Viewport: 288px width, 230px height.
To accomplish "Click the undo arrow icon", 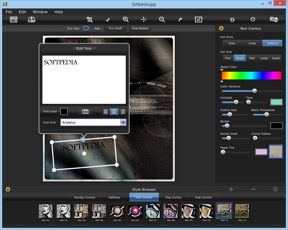I will coord(108,20).
